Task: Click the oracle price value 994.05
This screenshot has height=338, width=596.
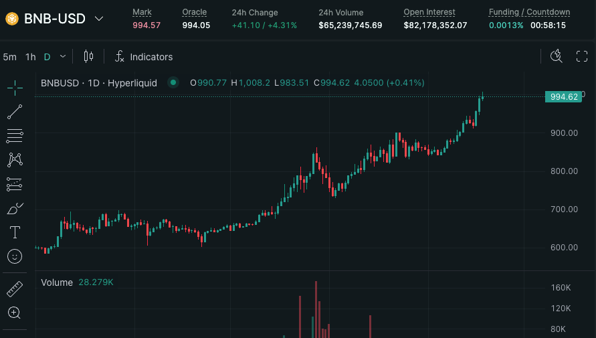Action: 196,25
